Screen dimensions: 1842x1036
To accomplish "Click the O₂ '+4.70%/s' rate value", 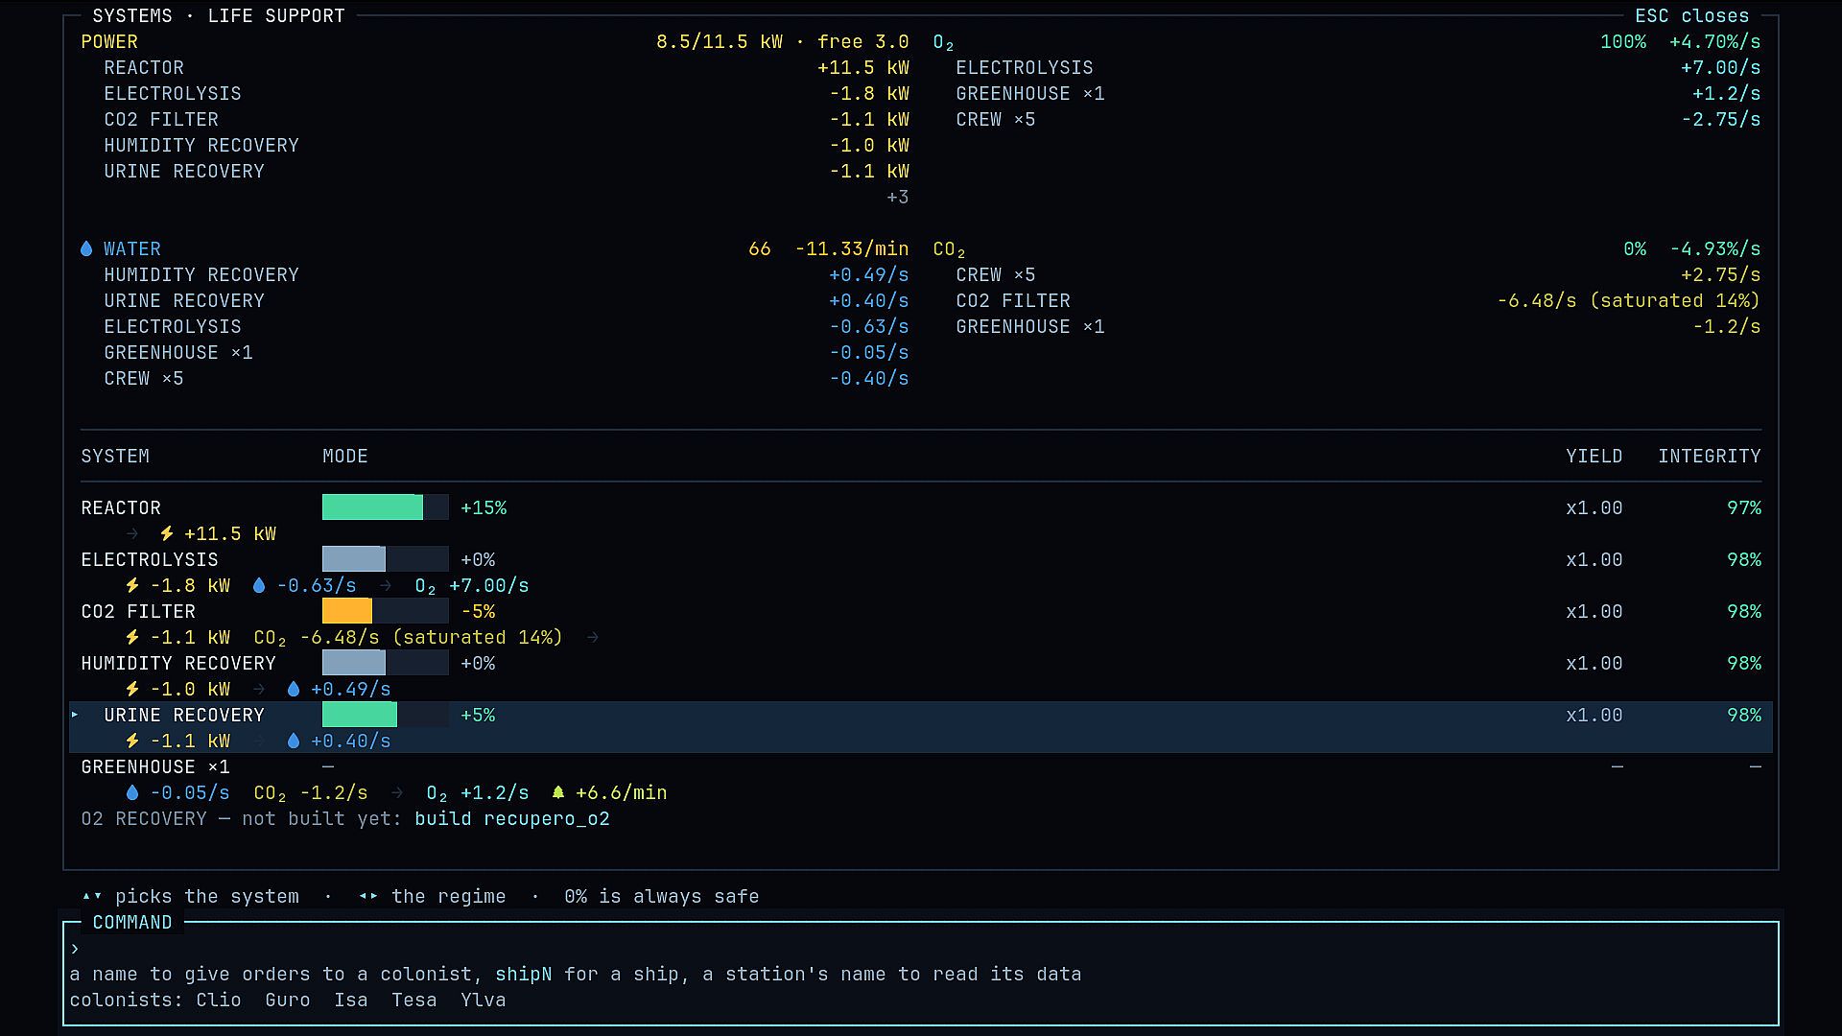I will point(1715,41).
